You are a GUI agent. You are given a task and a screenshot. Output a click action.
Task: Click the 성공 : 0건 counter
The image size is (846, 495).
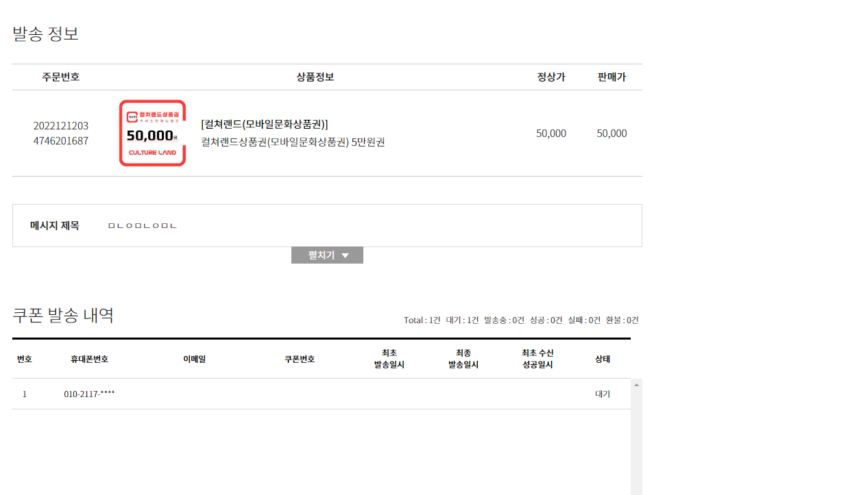pos(546,320)
